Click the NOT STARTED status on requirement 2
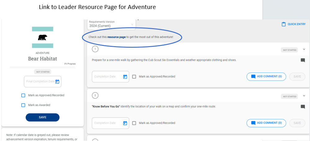Screen dimensions: 310x141 click(x=290, y=97)
